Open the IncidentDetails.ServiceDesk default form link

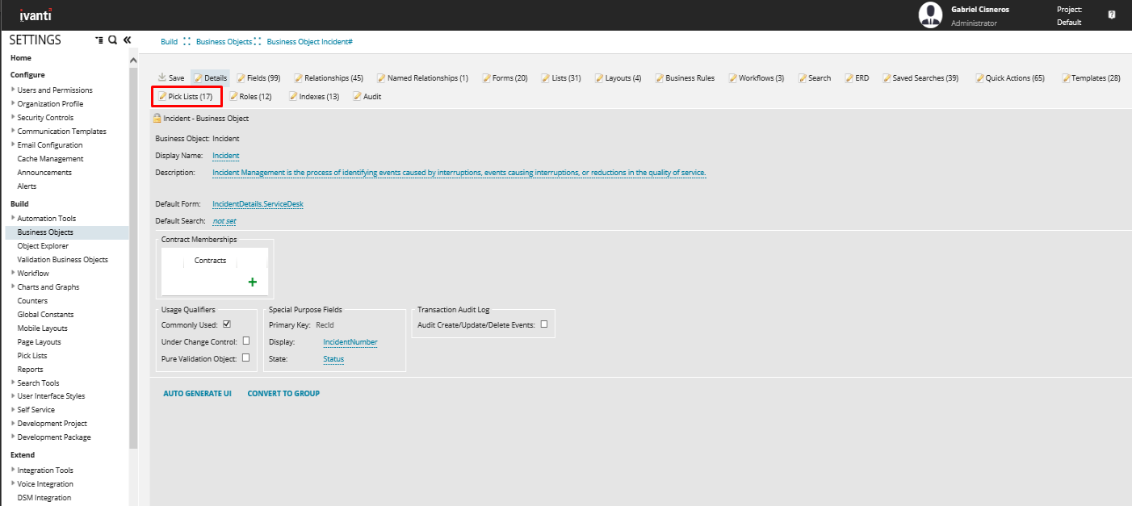(258, 204)
